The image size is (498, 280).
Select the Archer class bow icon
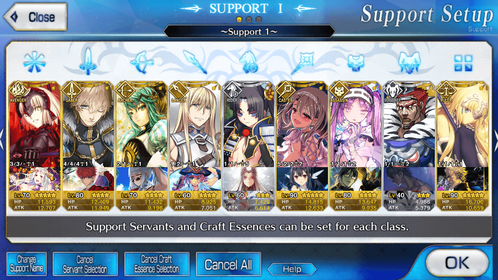142,62
